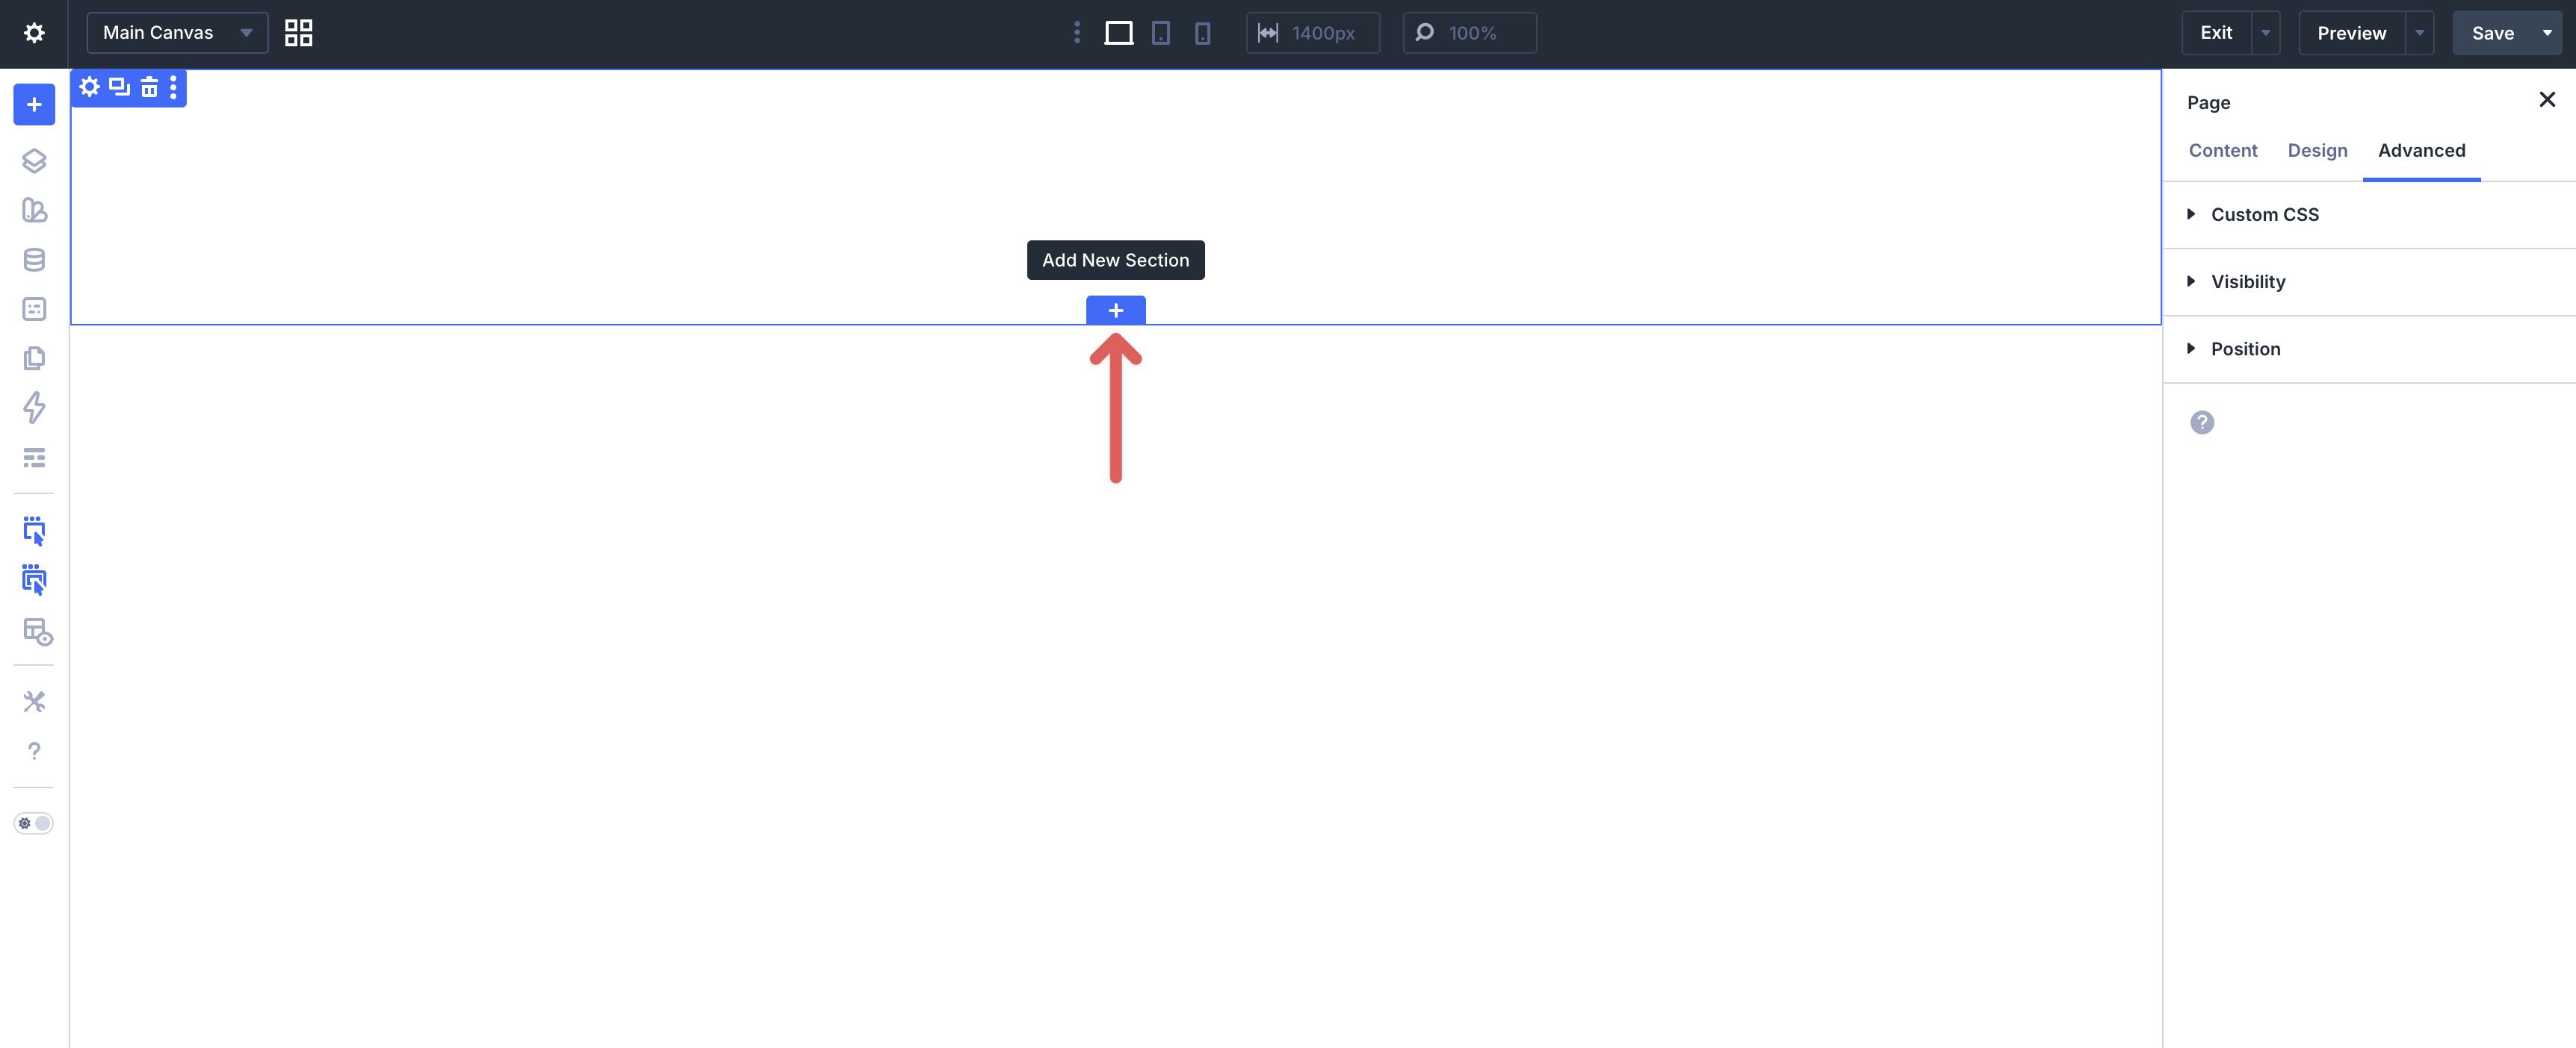The width and height of the screenshot is (2576, 1048).
Task: Switch to the Content tab
Action: point(2222,150)
